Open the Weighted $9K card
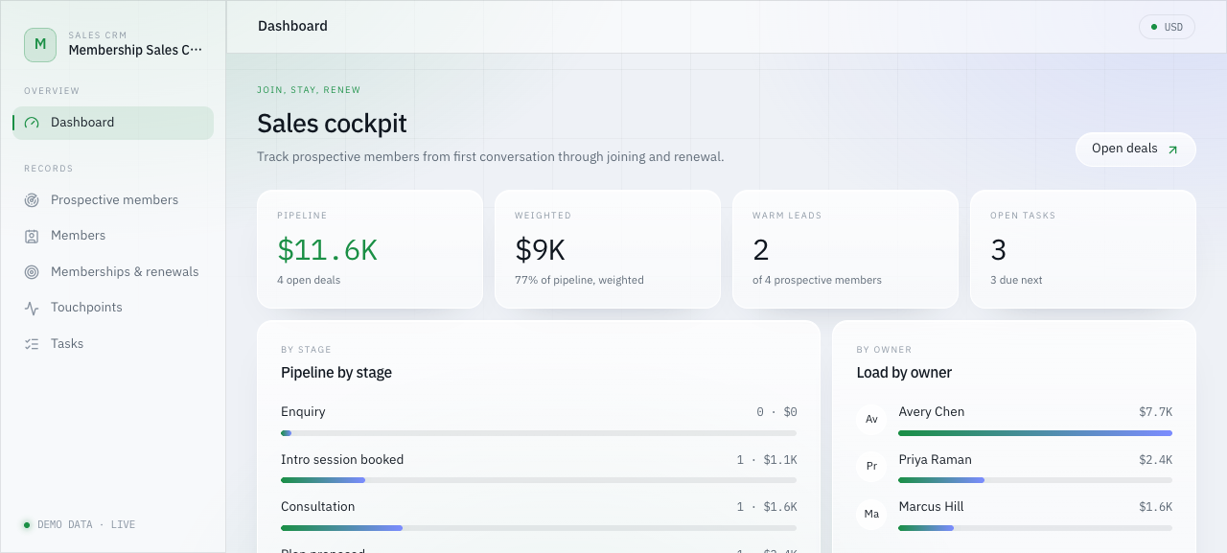 click(x=608, y=249)
